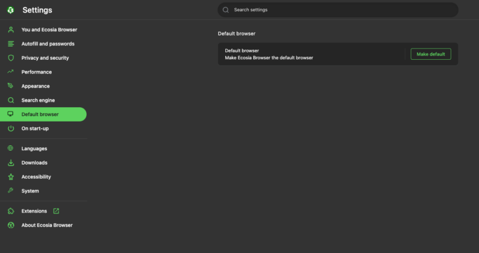Open the Downloads settings page
This screenshot has height=253, width=479.
[44, 163]
